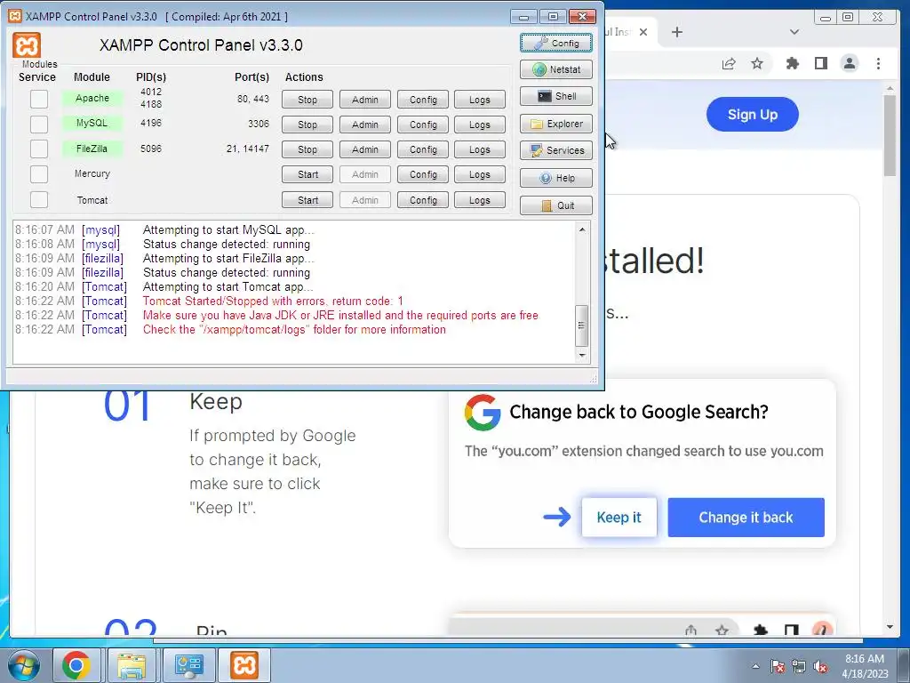The height and width of the screenshot is (683, 910).
Task: Close the current Chrome tab
Action: point(643,32)
